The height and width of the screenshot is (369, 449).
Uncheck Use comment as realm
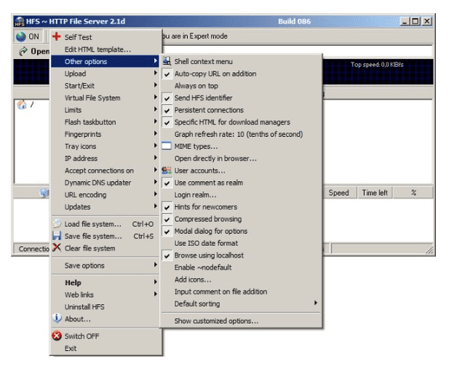pyautogui.click(x=241, y=183)
